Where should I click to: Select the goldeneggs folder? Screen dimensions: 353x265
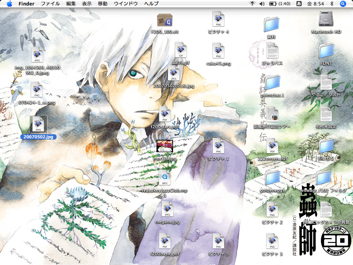tap(273, 178)
